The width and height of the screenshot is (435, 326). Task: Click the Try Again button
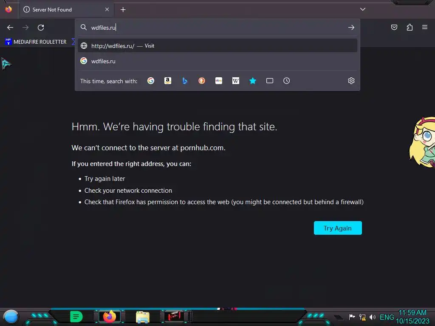point(338,228)
